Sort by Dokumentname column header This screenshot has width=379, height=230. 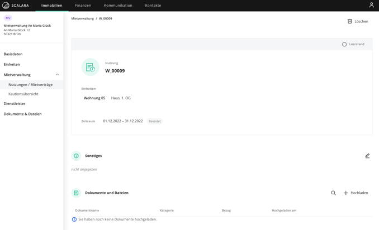[x=87, y=210]
